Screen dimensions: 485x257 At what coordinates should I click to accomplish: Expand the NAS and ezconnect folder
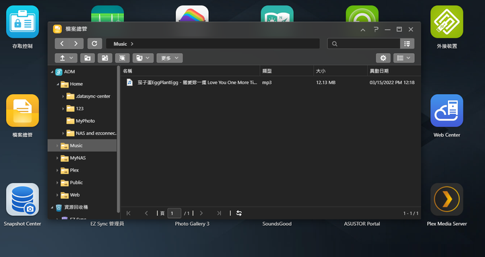click(x=63, y=133)
